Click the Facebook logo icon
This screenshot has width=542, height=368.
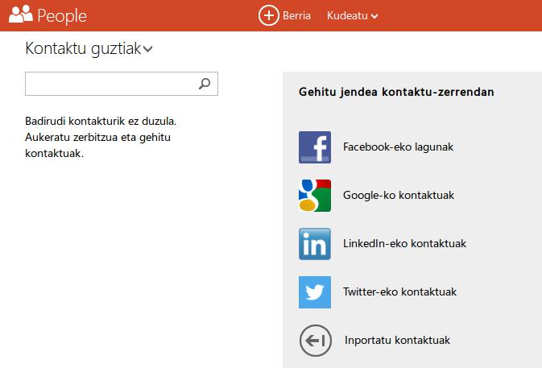point(315,147)
